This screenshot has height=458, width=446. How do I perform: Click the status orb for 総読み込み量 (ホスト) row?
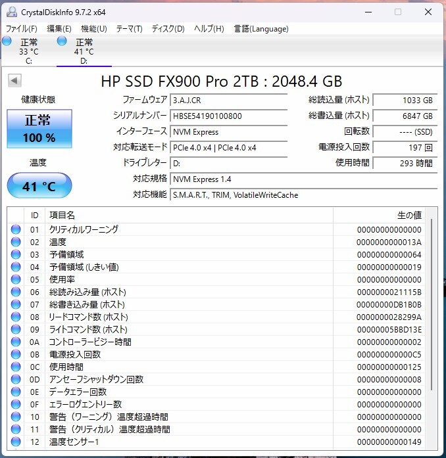[16, 292]
